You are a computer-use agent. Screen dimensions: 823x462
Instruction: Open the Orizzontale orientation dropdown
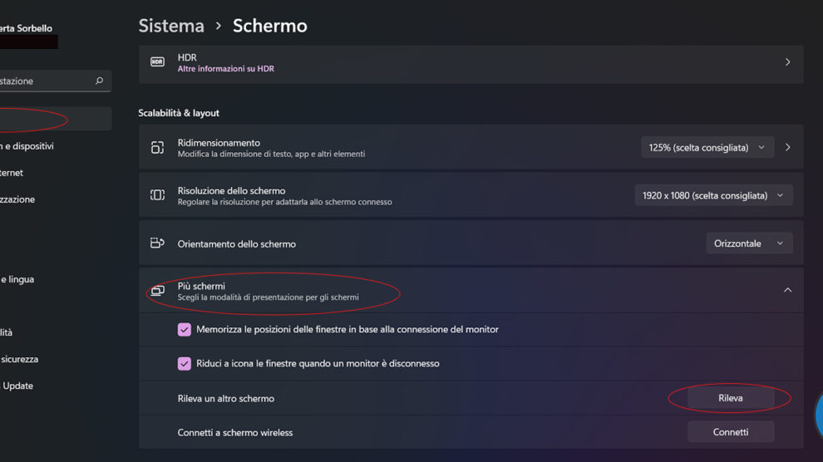[748, 243]
